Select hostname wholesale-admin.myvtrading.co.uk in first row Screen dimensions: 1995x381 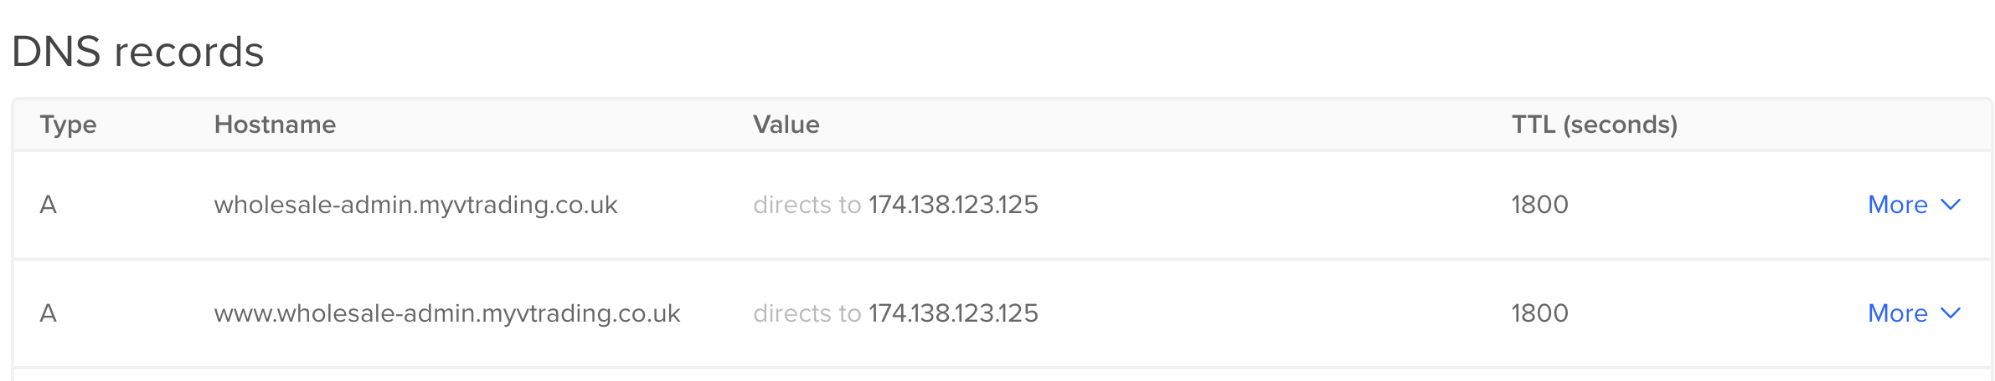(x=415, y=205)
